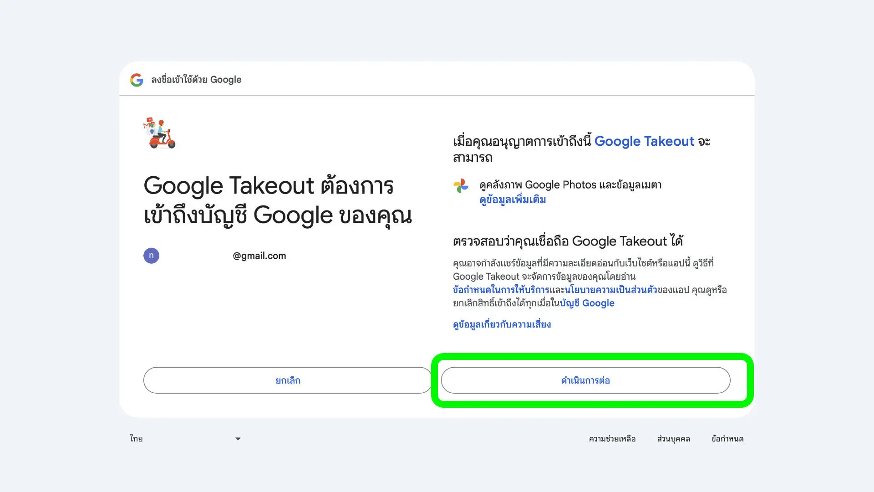874x492 pixels.
Task: Open the blue Google Takeout link
Action: 644,141
